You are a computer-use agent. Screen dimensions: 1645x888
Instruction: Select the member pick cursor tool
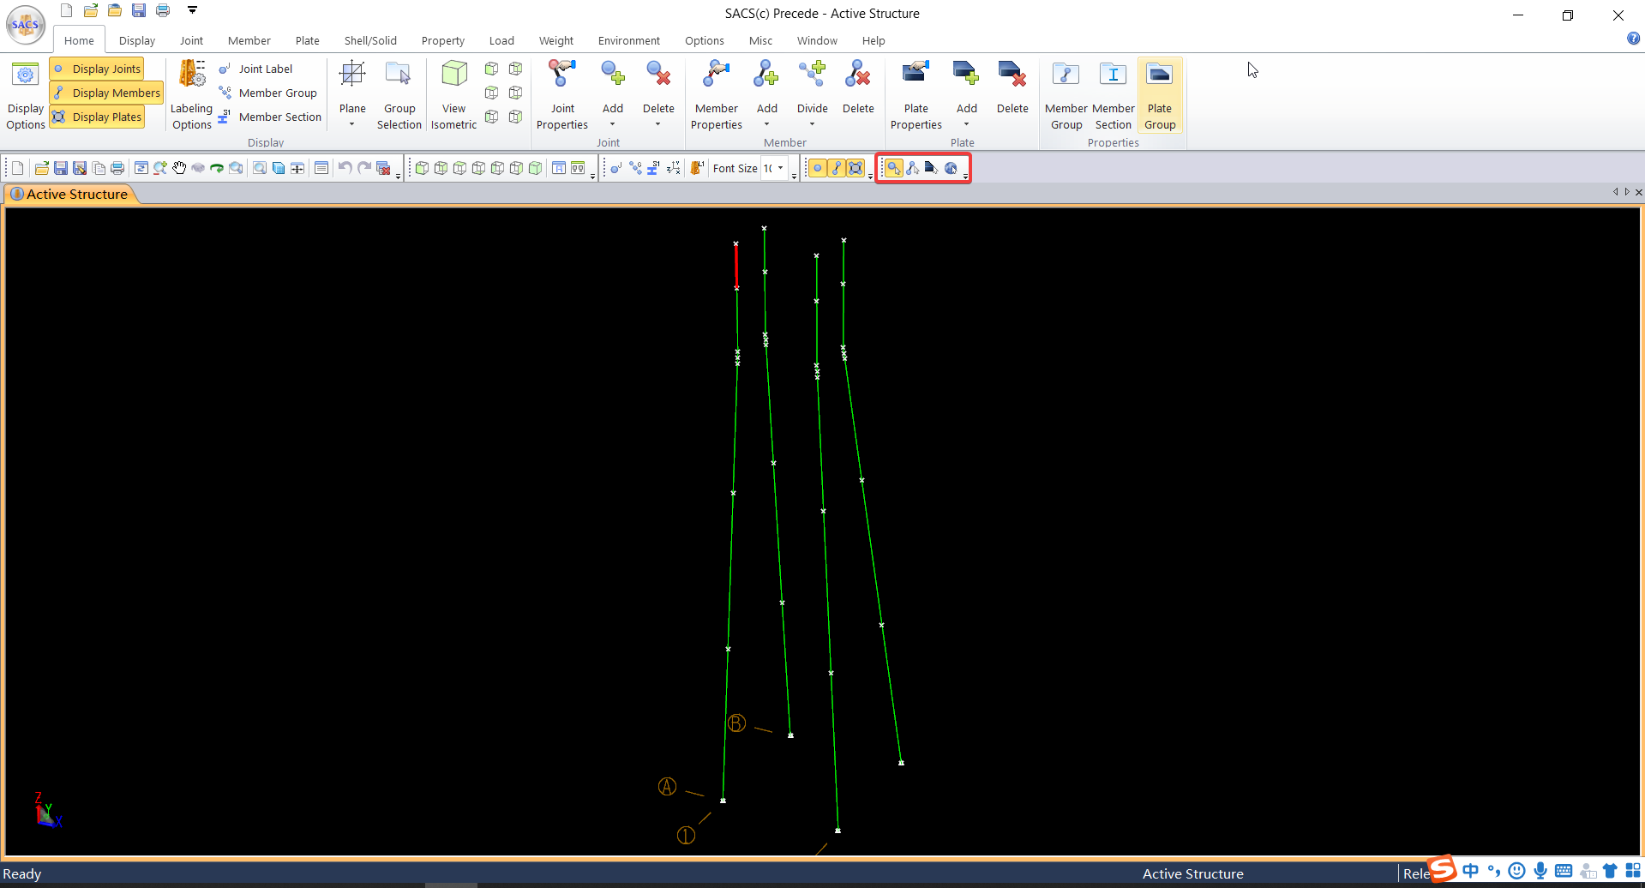point(913,168)
